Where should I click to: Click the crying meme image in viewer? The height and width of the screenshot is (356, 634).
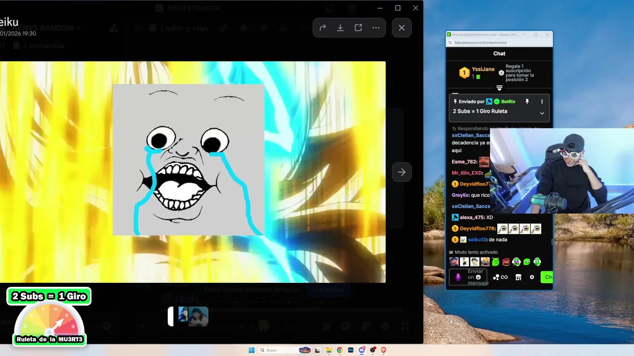(x=188, y=160)
